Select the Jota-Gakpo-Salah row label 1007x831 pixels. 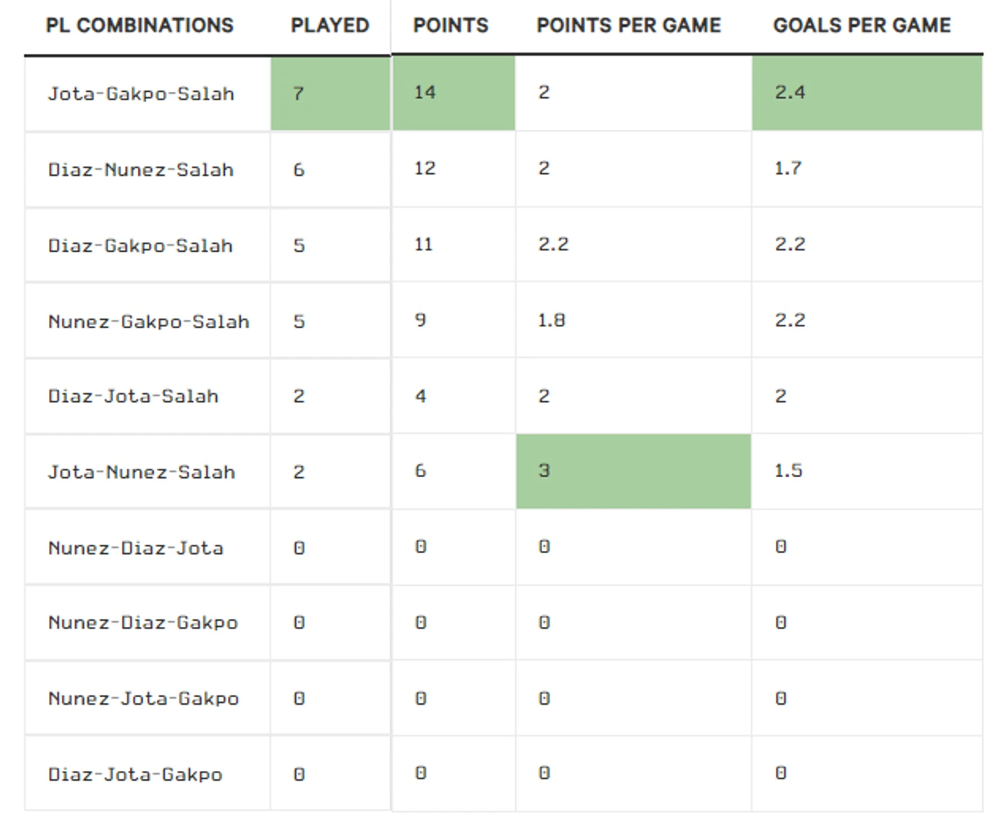[141, 94]
